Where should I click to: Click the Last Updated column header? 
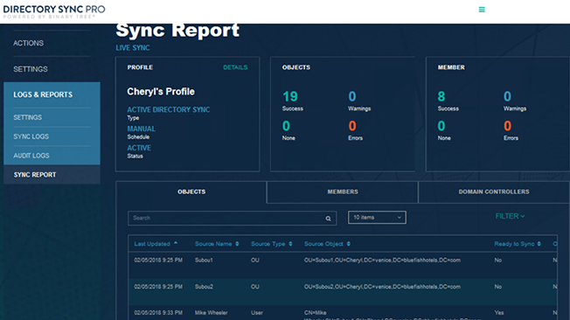coord(152,244)
